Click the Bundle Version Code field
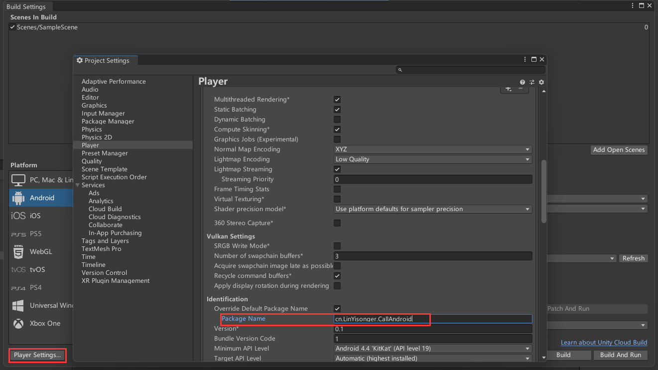 click(433, 339)
